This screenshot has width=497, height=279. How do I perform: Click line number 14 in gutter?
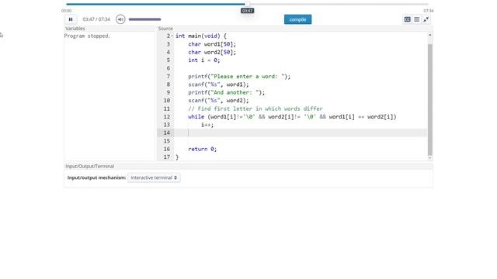(x=167, y=133)
